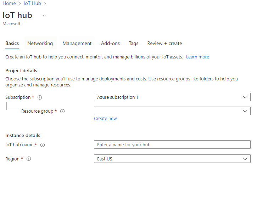Go to Home in the breadcrumb

click(9, 4)
